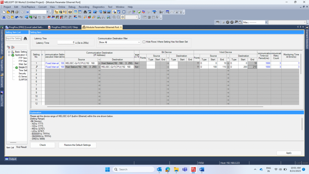Click the Undo arrow icon
The image size is (309, 174).
click(17, 17)
